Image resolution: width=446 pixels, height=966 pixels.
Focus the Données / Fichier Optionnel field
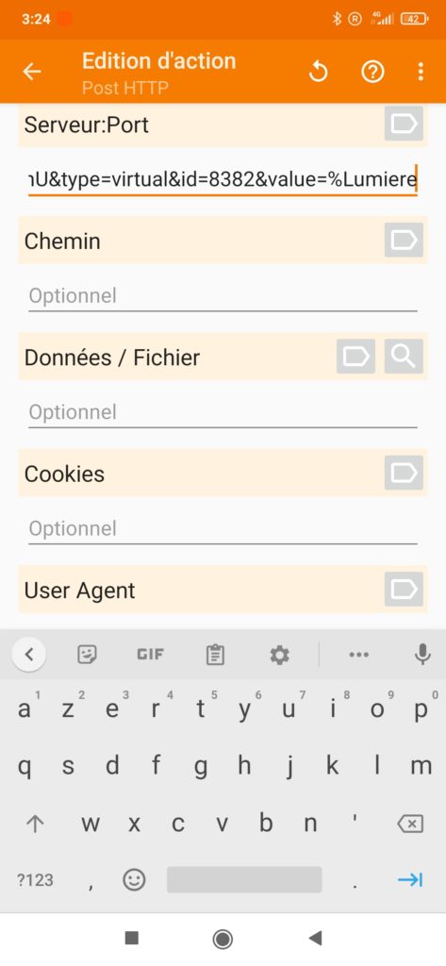(223, 412)
